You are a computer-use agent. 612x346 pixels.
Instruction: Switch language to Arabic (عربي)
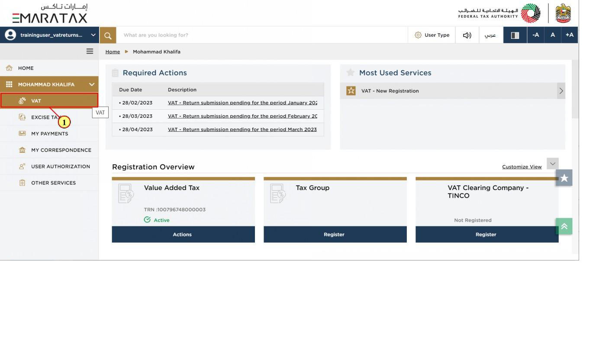pyautogui.click(x=491, y=35)
